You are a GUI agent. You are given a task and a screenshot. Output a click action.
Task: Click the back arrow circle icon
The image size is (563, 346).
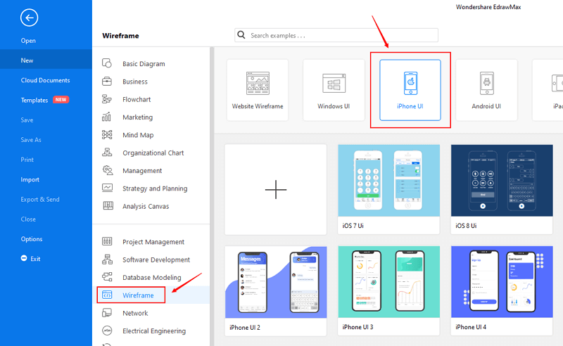(29, 18)
